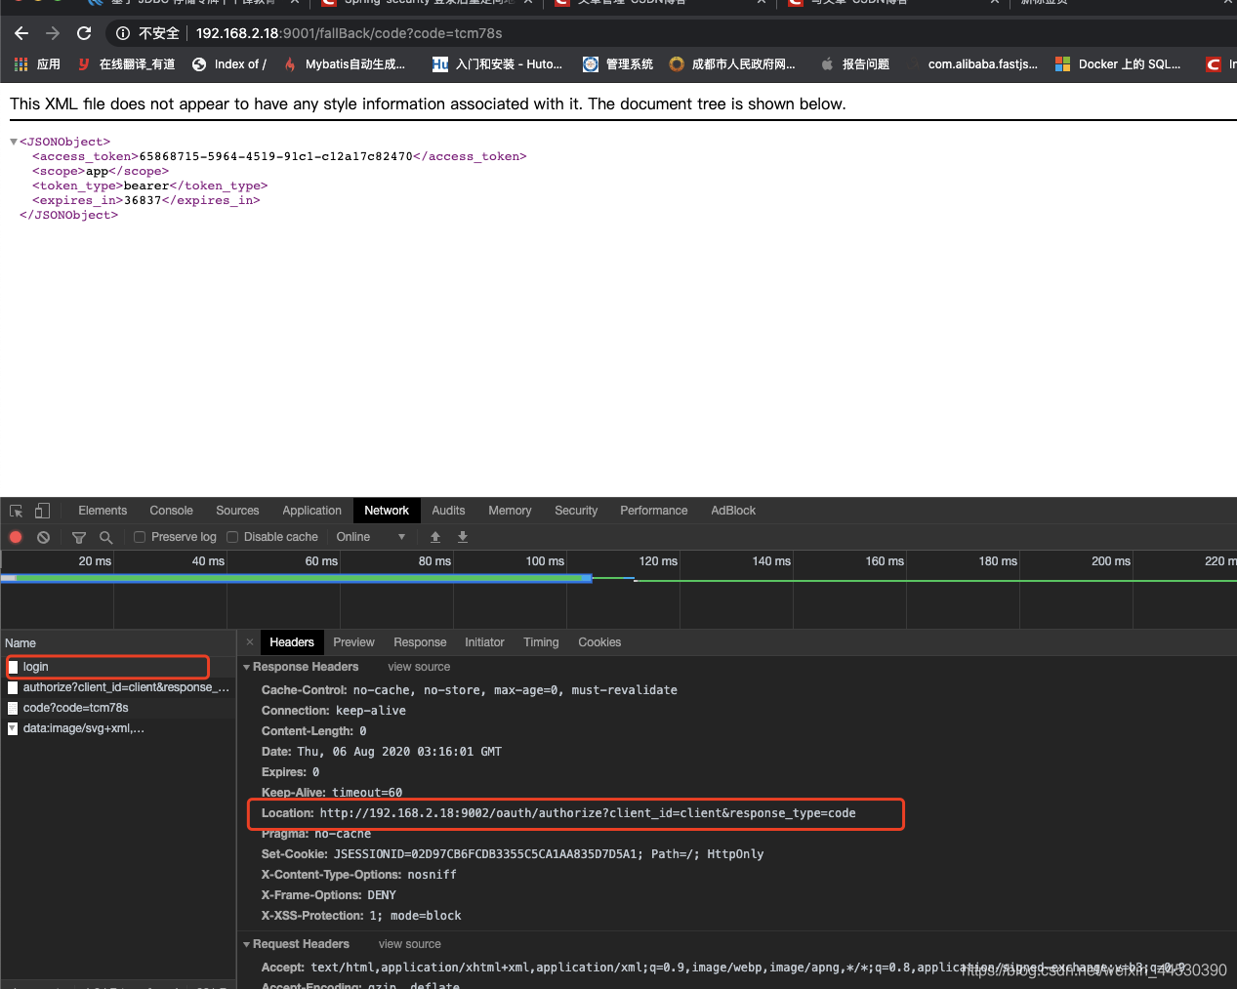
Task: Click the not-secure info icon in address bar
Action: click(123, 33)
